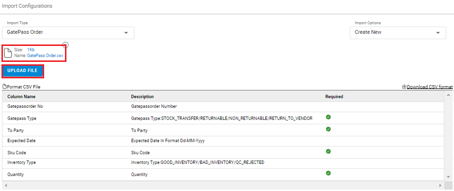The image size is (454, 191).
Task: Click the required checkmark for Quantity
Action: click(328, 173)
